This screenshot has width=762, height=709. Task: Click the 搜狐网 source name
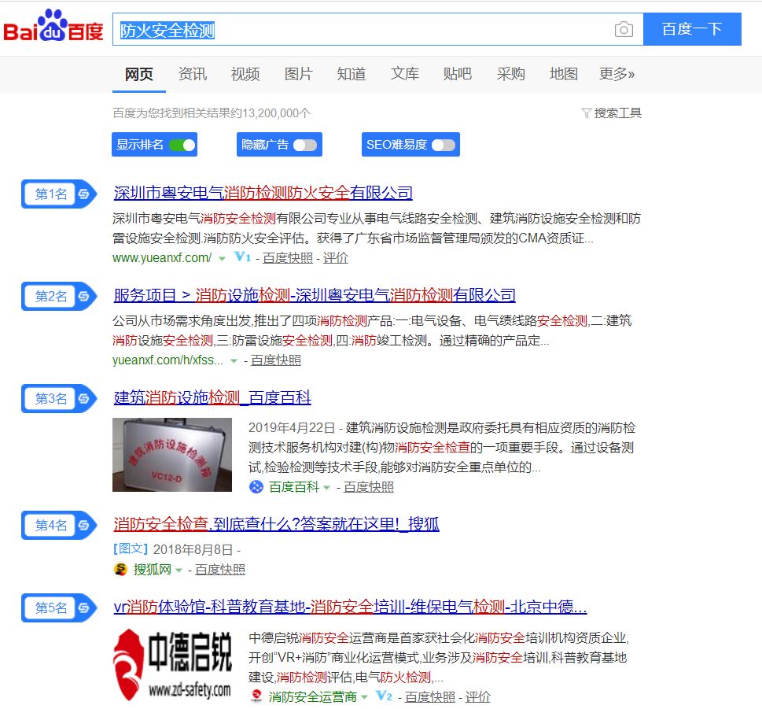[153, 570]
